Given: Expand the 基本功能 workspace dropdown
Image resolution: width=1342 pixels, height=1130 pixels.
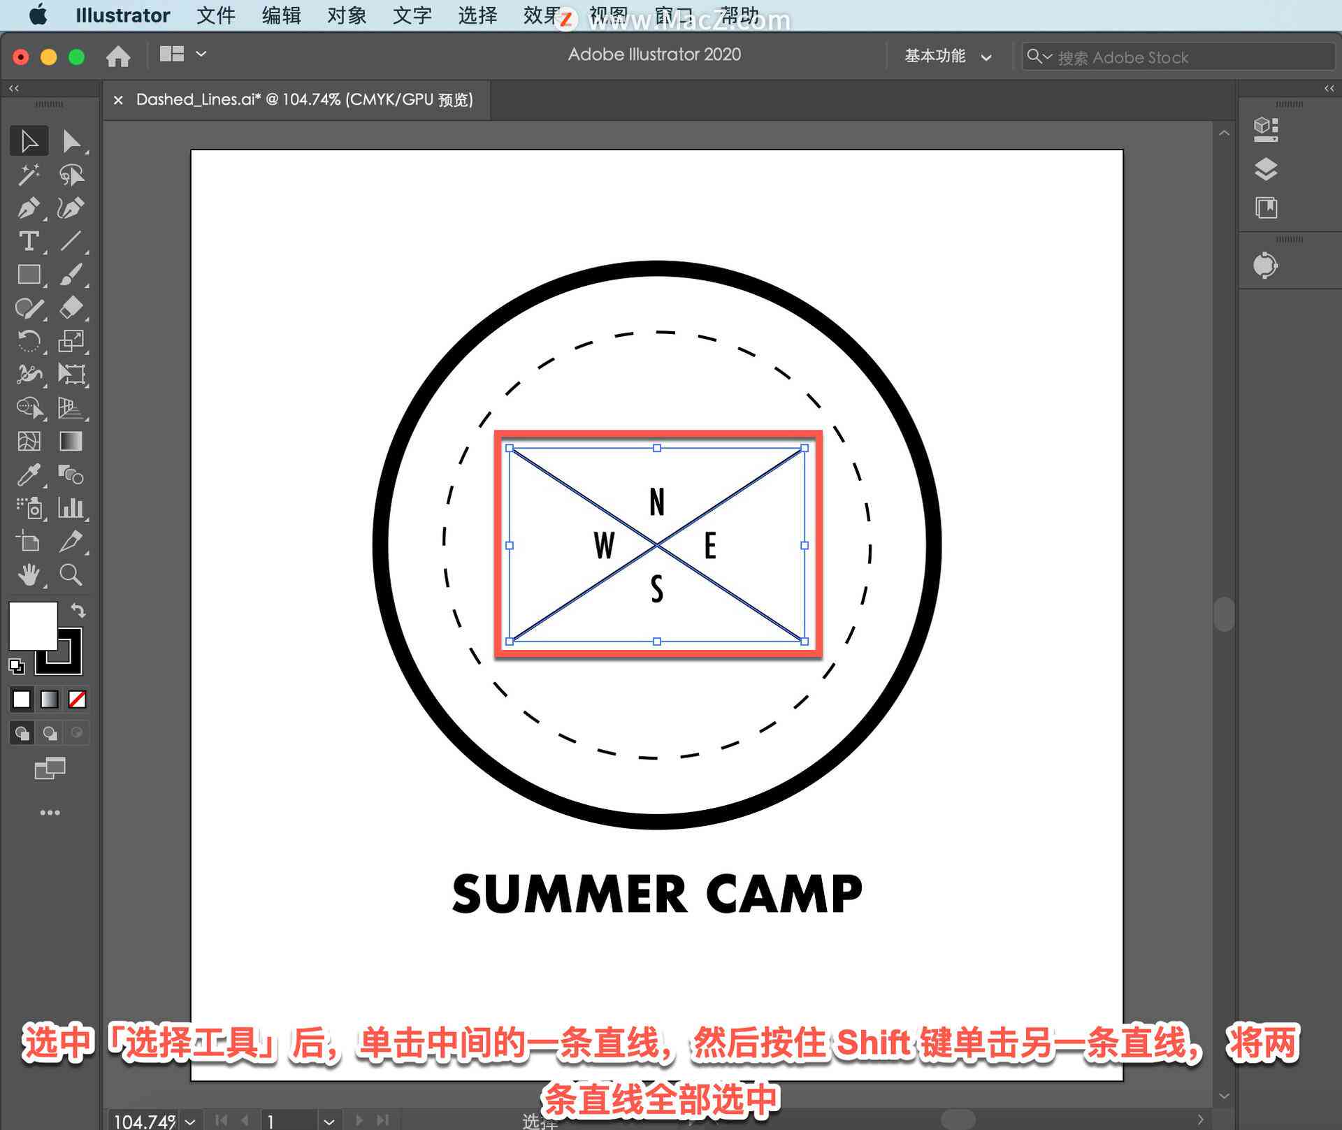Looking at the screenshot, I should 941,55.
